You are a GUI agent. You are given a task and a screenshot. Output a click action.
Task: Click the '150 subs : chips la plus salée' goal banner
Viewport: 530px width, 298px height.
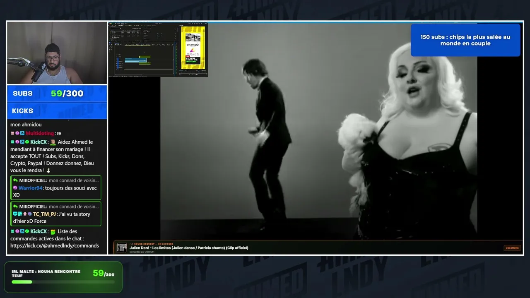pos(465,40)
